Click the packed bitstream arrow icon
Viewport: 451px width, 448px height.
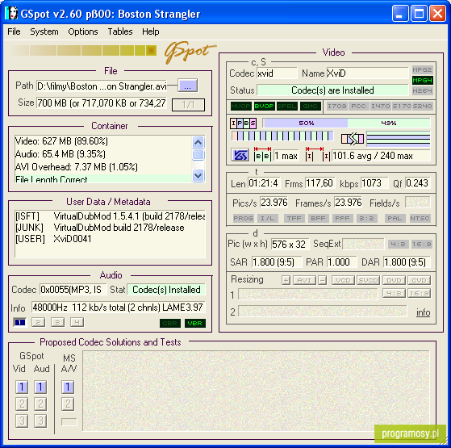(353, 139)
